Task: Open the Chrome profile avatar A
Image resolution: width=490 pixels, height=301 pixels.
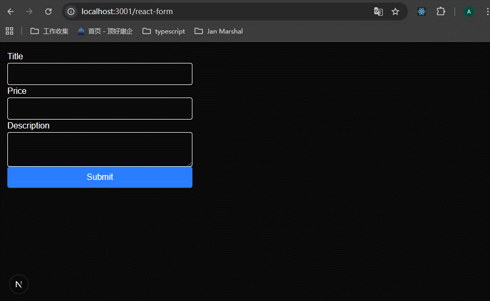Action: coord(468,12)
